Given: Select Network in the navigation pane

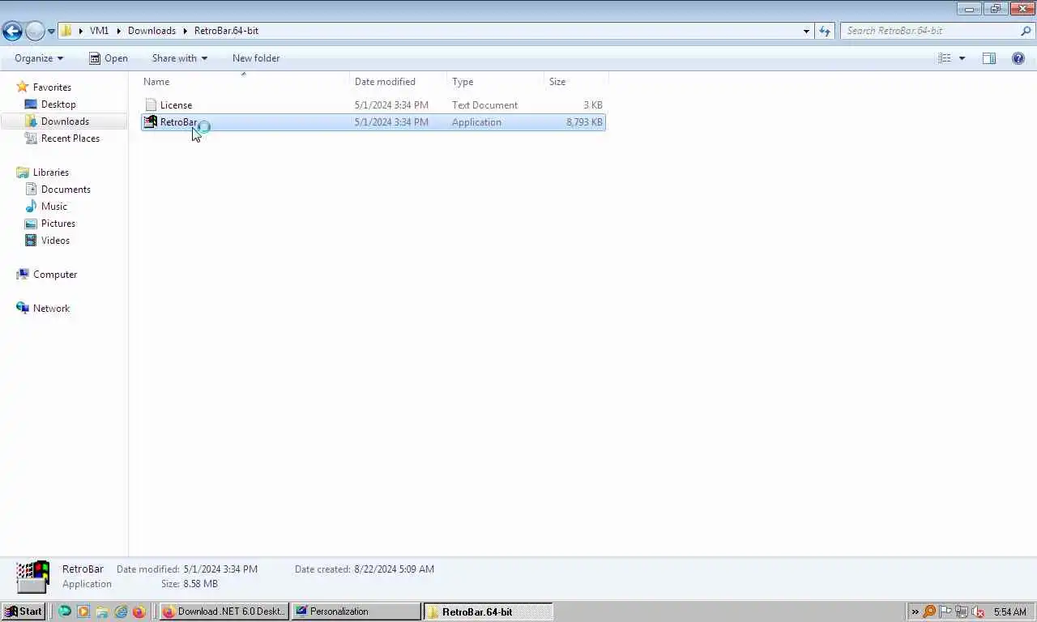Looking at the screenshot, I should tap(51, 309).
